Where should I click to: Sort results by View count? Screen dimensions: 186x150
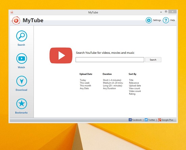135,89
